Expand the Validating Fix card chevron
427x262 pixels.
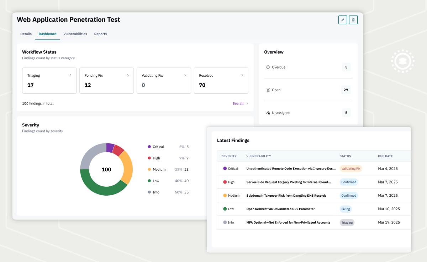tap(185, 75)
